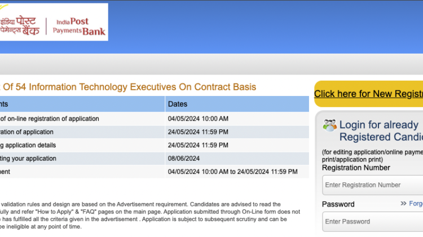Click the Information Technology Executives heading
The height and width of the screenshot is (237, 423).
pos(129,87)
